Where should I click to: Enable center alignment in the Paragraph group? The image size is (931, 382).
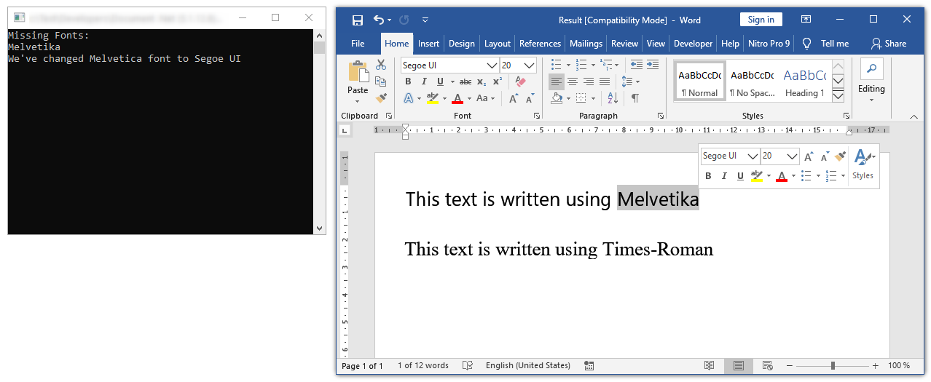click(573, 81)
